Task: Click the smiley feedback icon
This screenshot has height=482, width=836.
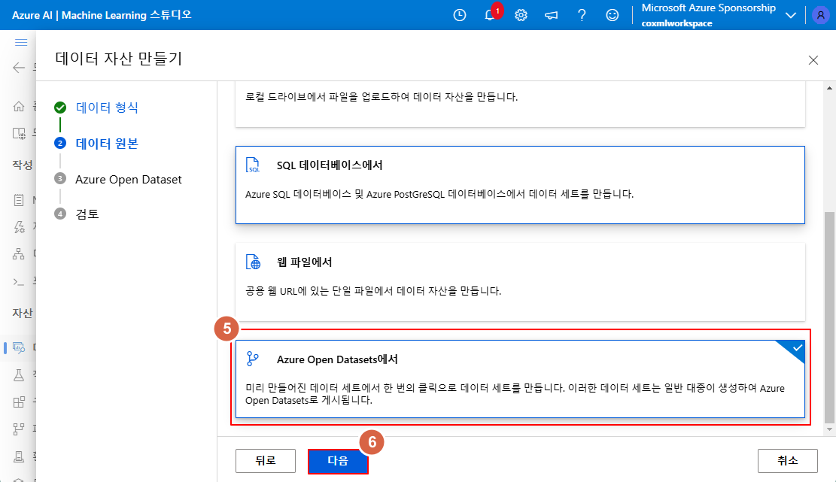Action: 612,16
